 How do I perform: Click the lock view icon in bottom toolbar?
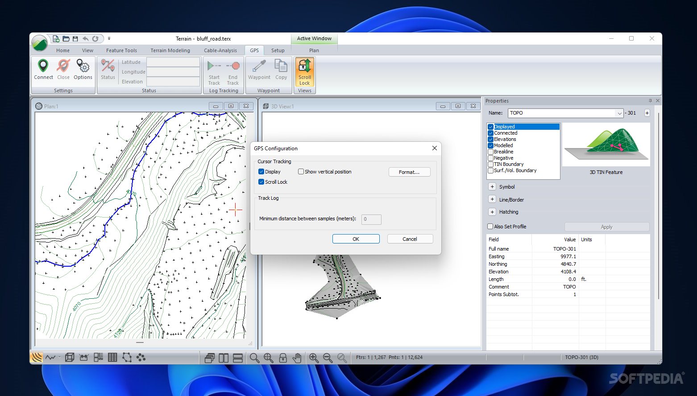[x=283, y=358]
